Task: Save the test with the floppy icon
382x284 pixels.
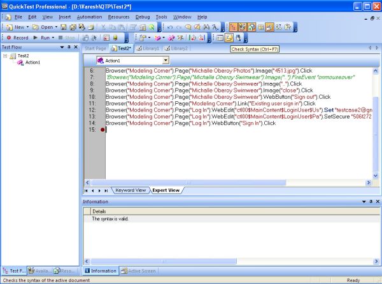Action: (64, 27)
